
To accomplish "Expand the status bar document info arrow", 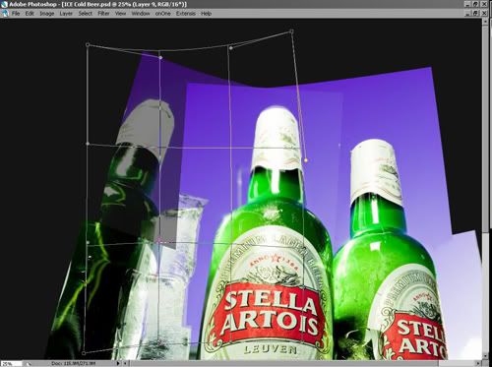I will point(118,363).
